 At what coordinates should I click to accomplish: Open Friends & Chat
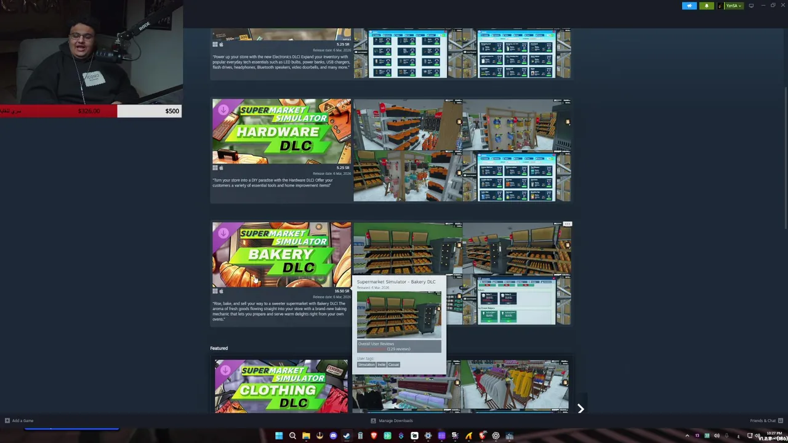point(766,421)
